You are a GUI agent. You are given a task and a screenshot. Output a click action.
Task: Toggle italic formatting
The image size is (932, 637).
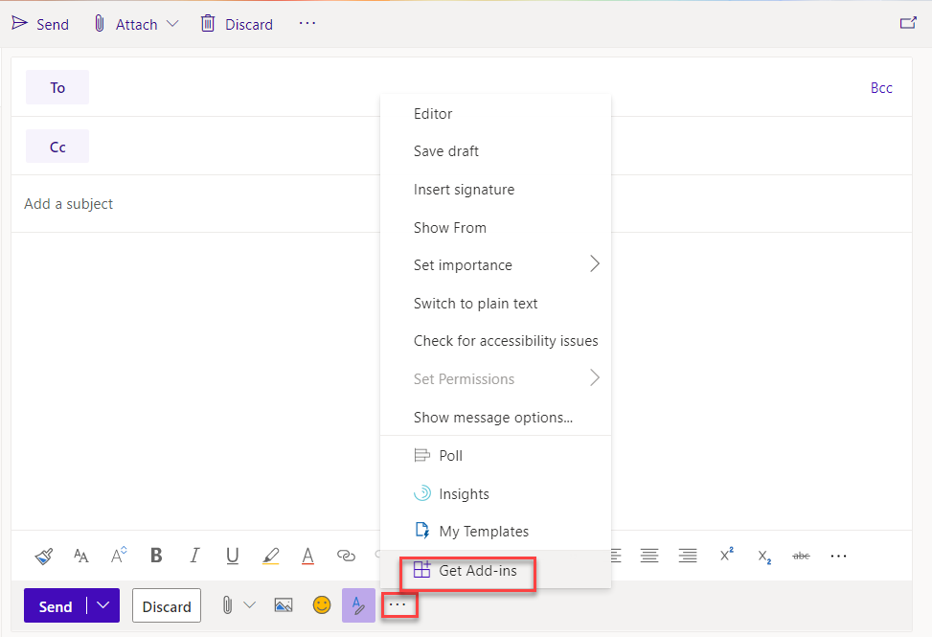click(x=194, y=556)
